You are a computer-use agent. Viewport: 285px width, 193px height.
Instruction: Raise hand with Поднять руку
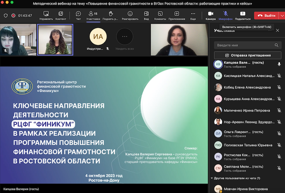pyautogui.click(x=110, y=15)
